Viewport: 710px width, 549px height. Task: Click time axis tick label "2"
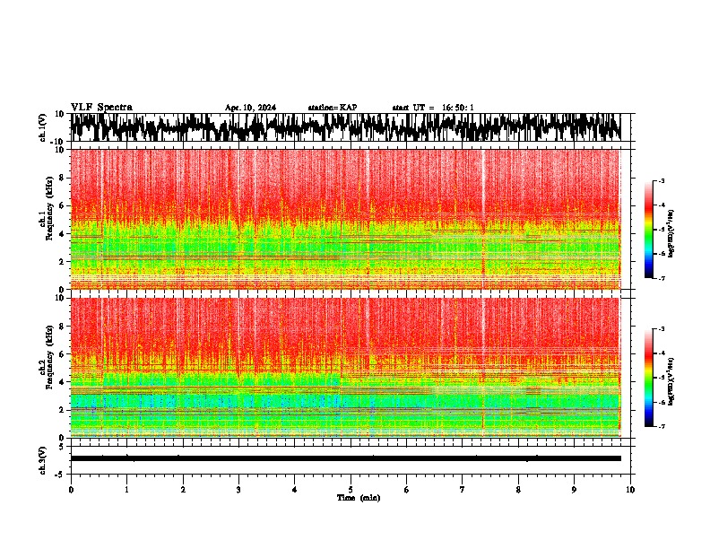pyautogui.click(x=183, y=490)
